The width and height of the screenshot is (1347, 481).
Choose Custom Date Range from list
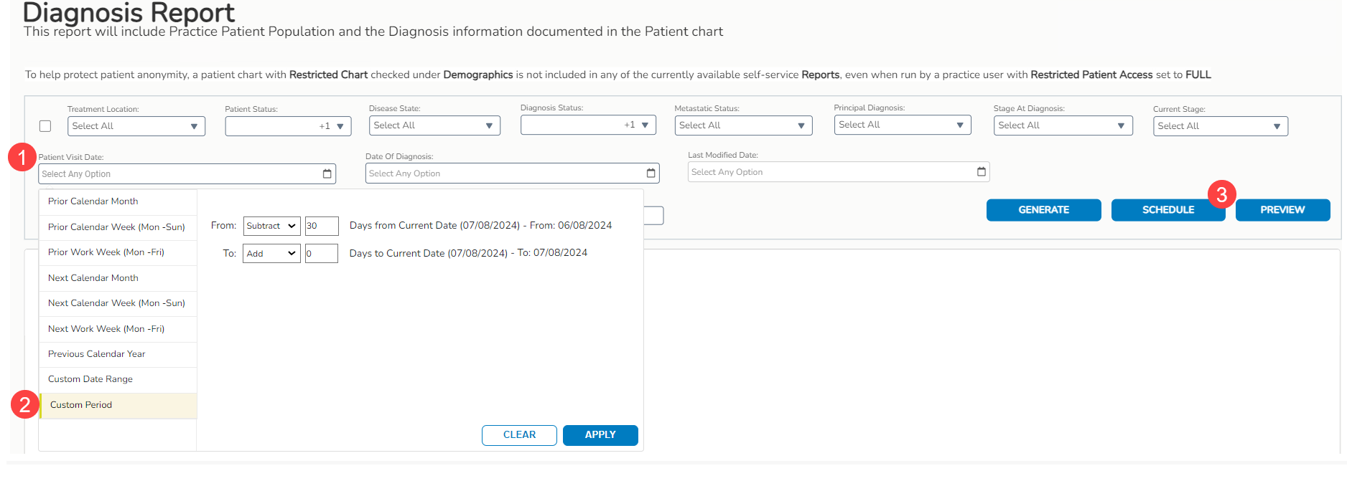[90, 379]
